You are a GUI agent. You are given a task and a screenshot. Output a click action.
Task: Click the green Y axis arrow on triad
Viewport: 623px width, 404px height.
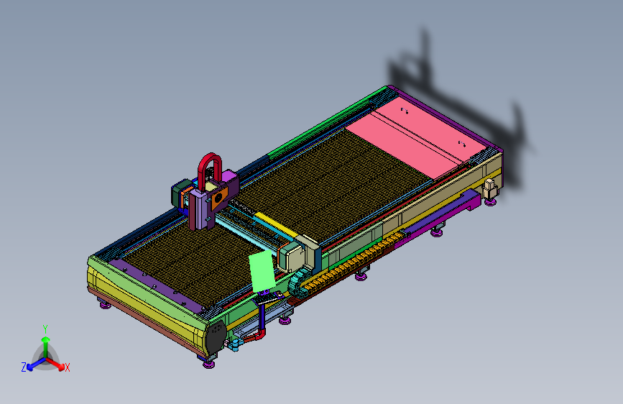46,345
